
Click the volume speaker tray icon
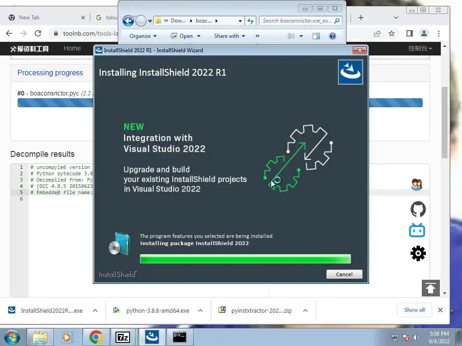pyautogui.click(x=416, y=337)
